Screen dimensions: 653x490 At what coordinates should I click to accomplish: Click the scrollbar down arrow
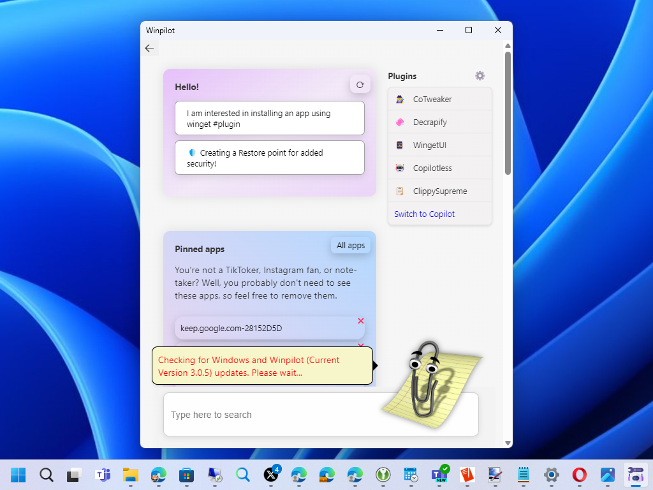(x=508, y=443)
